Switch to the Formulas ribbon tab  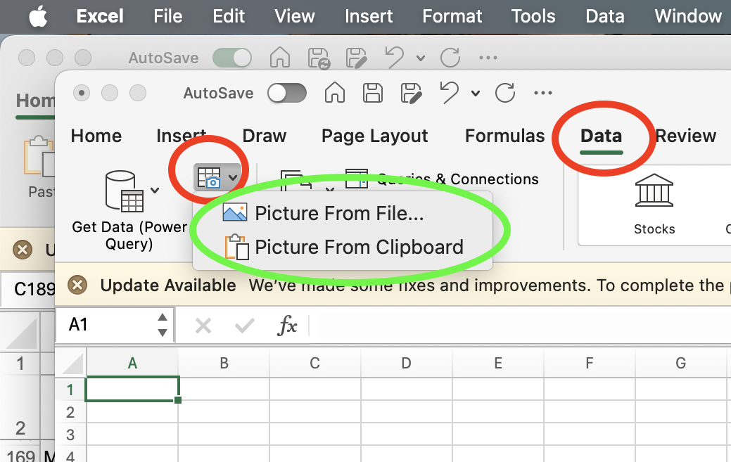504,136
